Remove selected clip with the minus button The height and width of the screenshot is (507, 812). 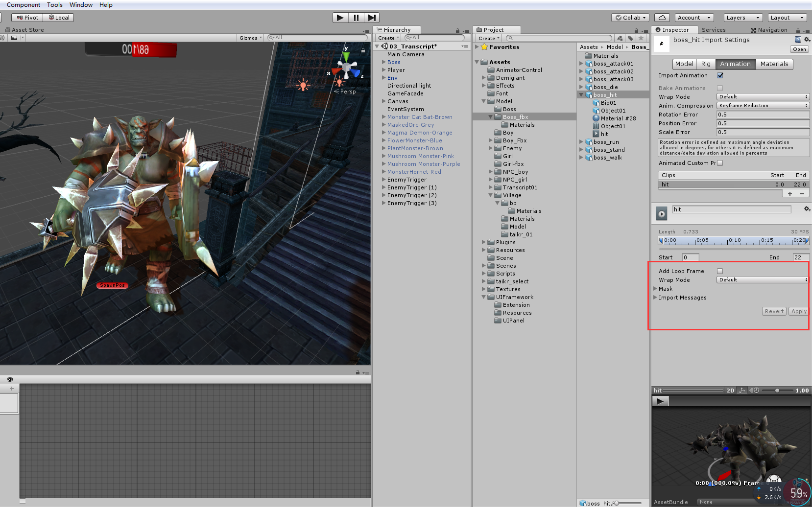point(802,194)
